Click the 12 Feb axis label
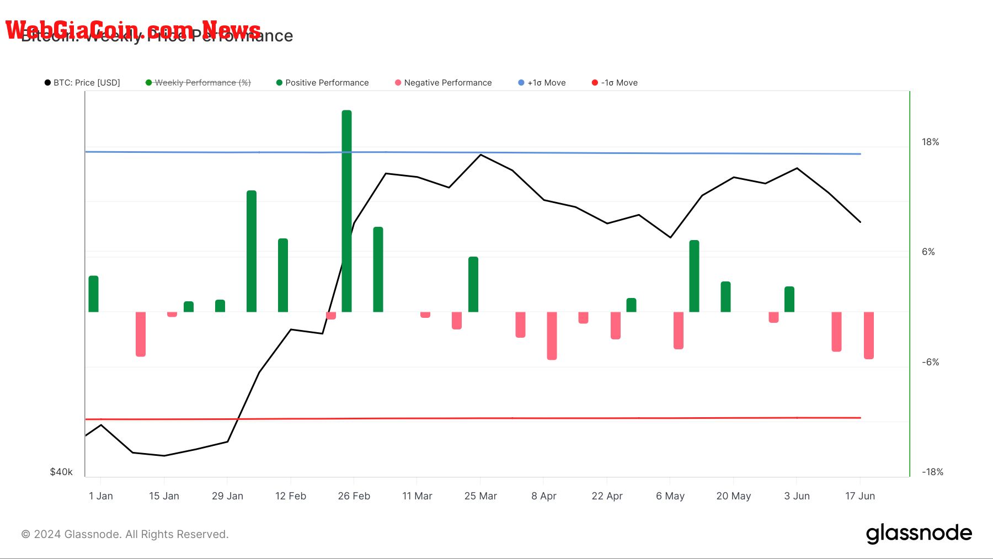 pos(291,496)
